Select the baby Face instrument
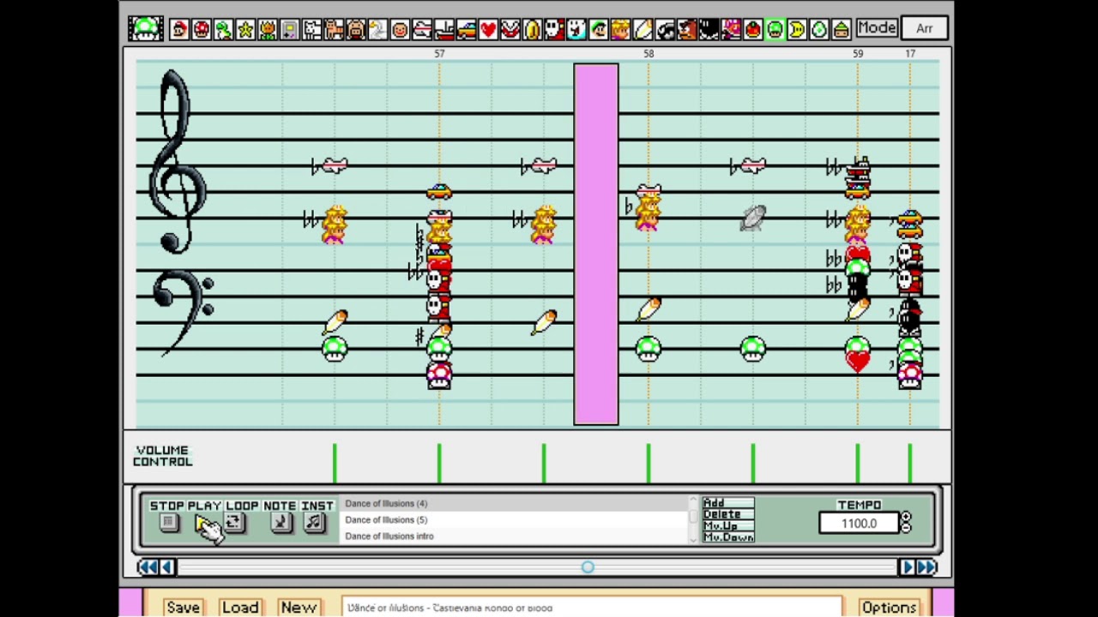This screenshot has height=617, width=1098. click(x=401, y=29)
